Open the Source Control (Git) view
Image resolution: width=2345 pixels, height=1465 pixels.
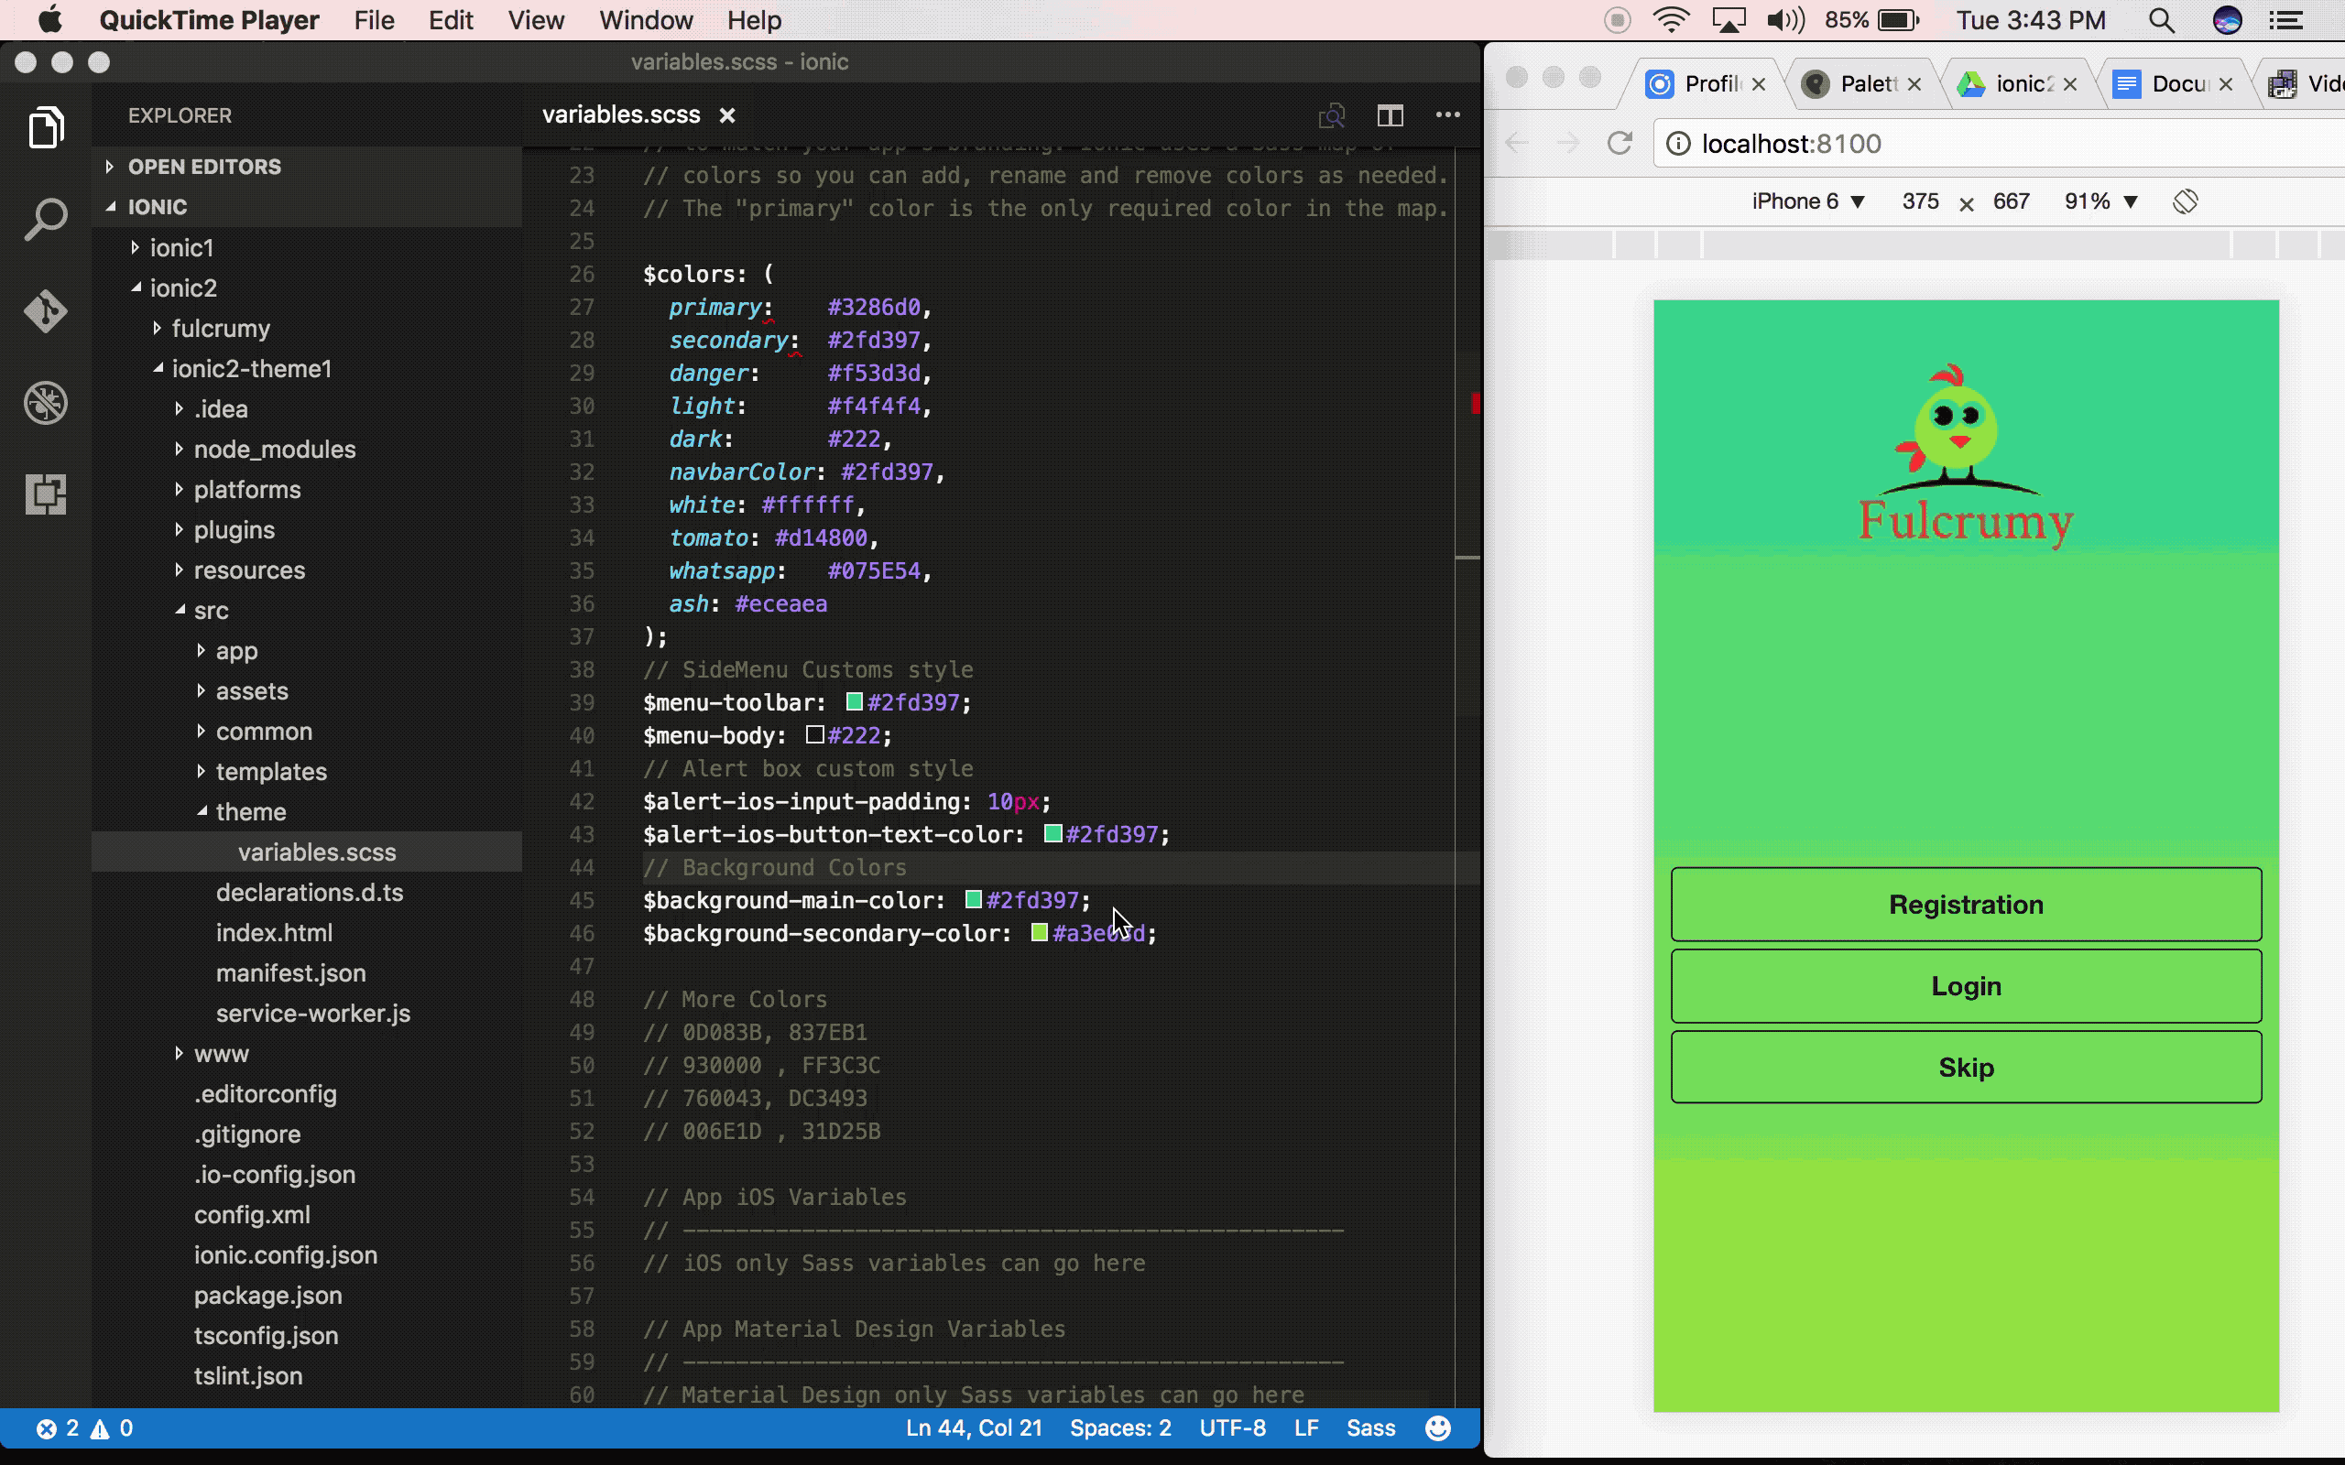pyautogui.click(x=46, y=311)
